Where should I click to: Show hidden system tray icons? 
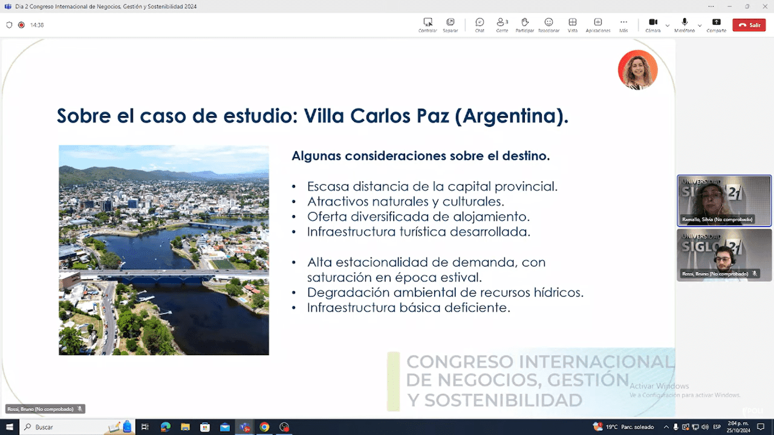coord(666,427)
